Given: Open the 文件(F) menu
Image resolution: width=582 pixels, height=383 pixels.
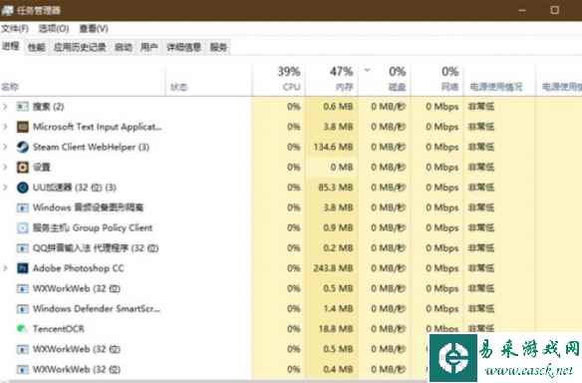Looking at the screenshot, I should click(x=15, y=29).
